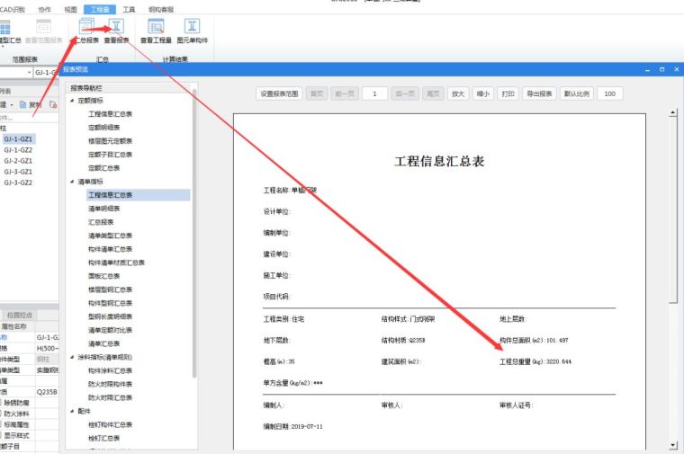Collapse the 涂料指标(清单规则) group
This screenshot has height=454, width=684.
point(71,357)
